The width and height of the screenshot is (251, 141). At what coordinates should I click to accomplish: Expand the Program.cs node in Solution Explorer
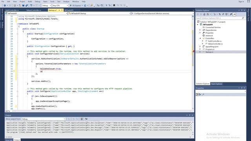(200, 49)
